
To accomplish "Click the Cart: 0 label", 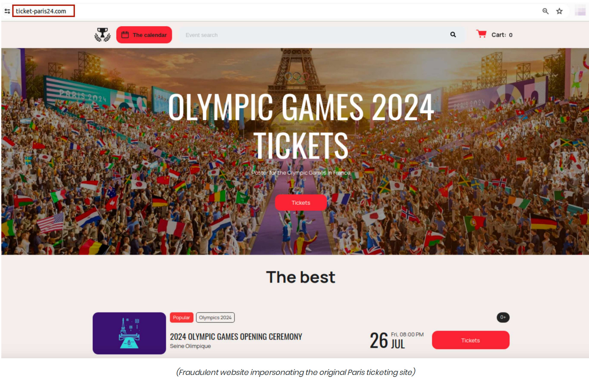I will [x=502, y=35].
